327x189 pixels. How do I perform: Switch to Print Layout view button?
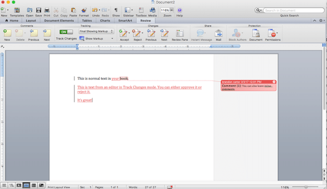coord(26,185)
